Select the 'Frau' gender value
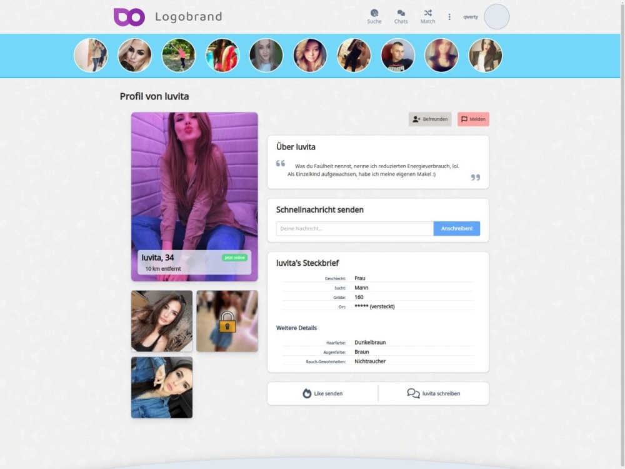 [x=360, y=278]
